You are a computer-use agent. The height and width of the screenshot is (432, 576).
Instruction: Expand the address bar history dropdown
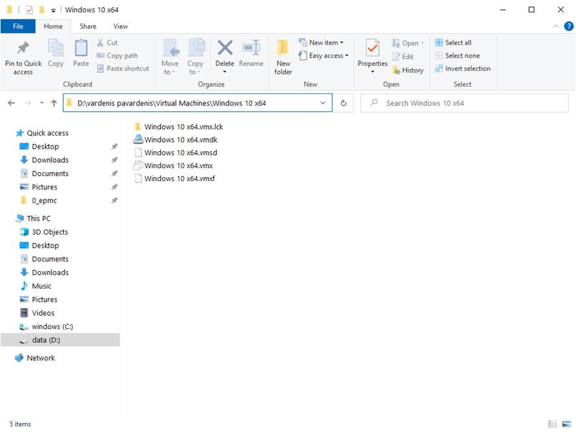(323, 103)
